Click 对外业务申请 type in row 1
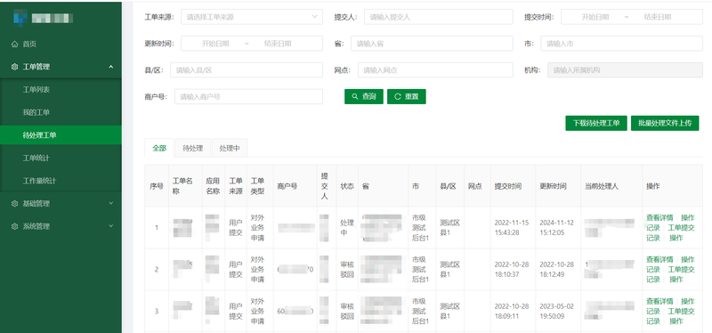Screen dimensions: 712x333 point(258,228)
